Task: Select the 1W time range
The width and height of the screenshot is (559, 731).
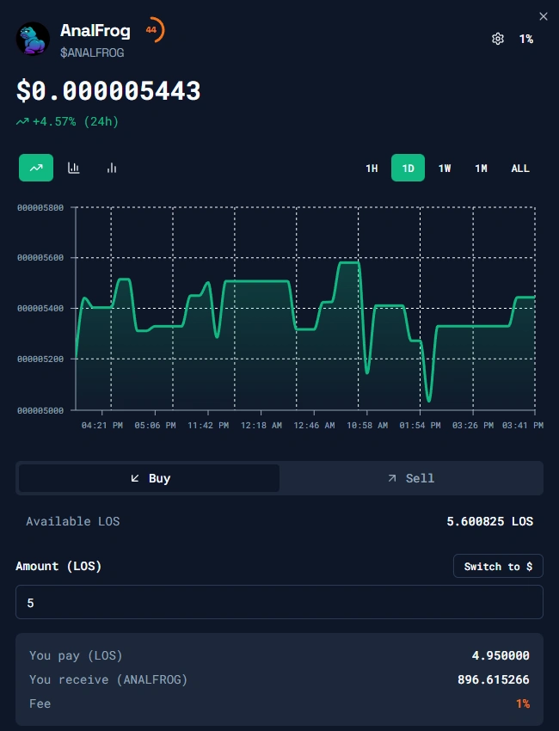Action: coord(445,169)
